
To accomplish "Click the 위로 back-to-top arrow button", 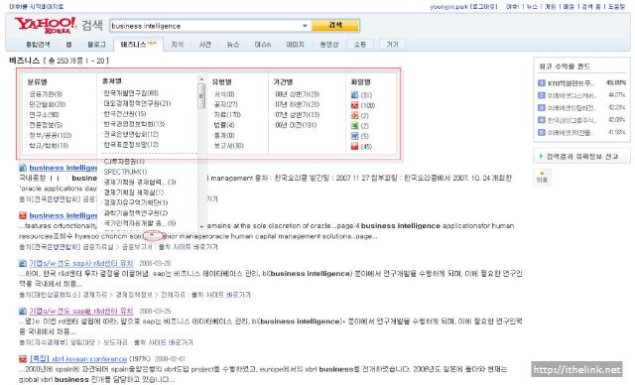I will pos(542,177).
